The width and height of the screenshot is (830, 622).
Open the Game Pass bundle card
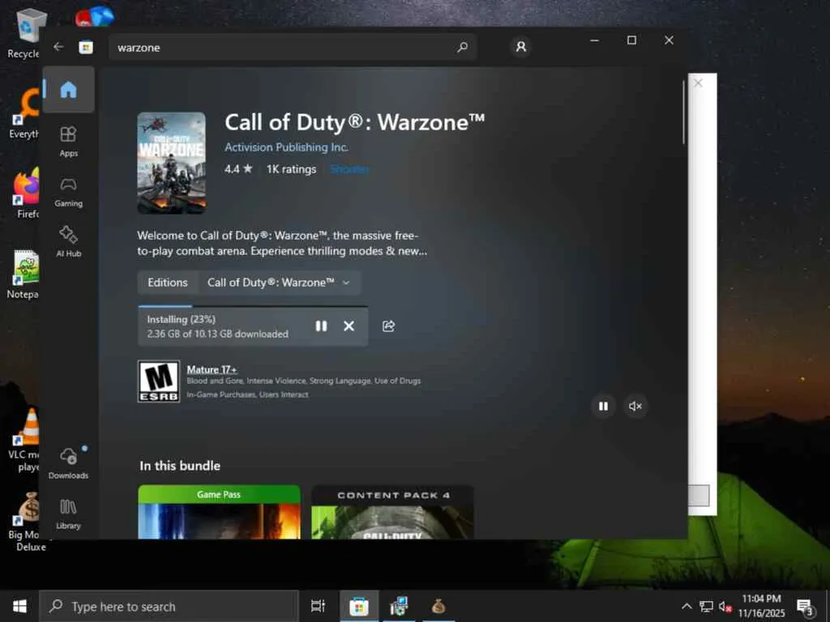[219, 512]
